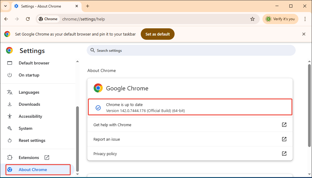Click the On startup power icon

[x=9, y=75]
